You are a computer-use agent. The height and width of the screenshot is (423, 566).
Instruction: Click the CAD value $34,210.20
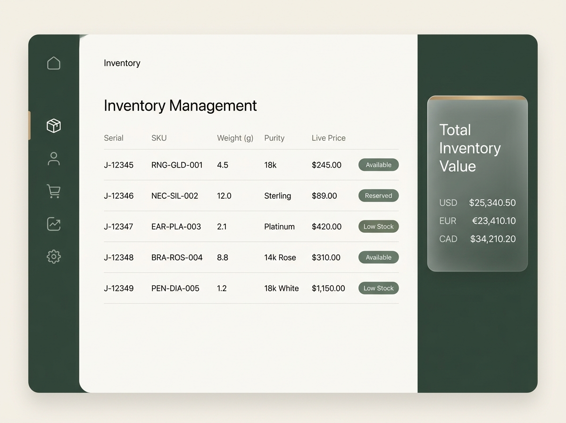[x=493, y=239]
